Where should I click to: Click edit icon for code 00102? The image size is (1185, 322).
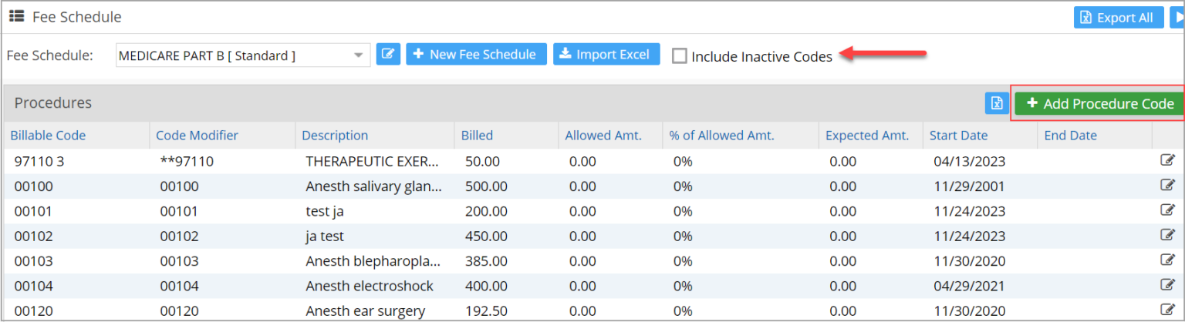[x=1167, y=236]
